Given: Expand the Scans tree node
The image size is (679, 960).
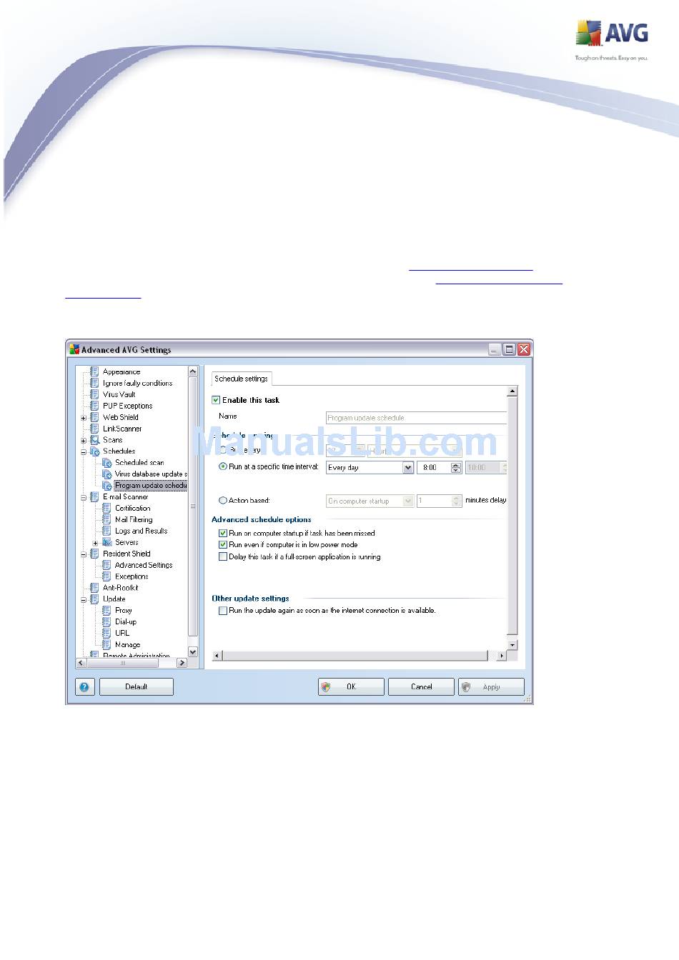Looking at the screenshot, I should point(84,441).
